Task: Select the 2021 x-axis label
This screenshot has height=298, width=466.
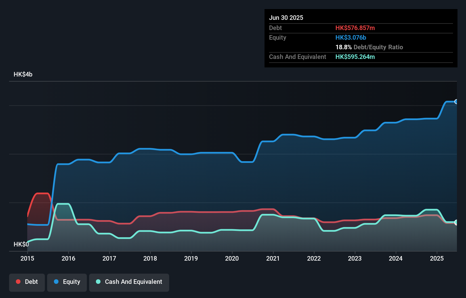Action: click(273, 258)
